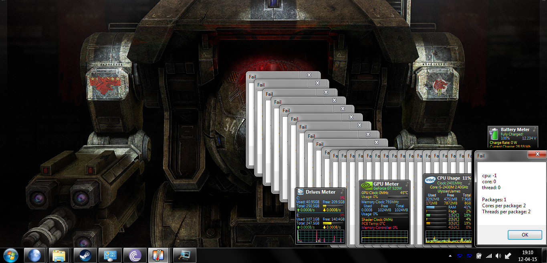Click 'Threads per package: 2' text

tap(506, 211)
